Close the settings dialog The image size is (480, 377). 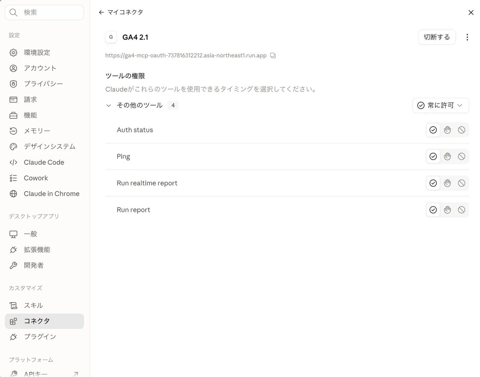pos(471,12)
